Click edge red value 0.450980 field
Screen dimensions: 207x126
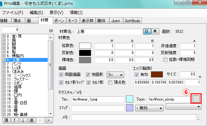click(x=142, y=82)
